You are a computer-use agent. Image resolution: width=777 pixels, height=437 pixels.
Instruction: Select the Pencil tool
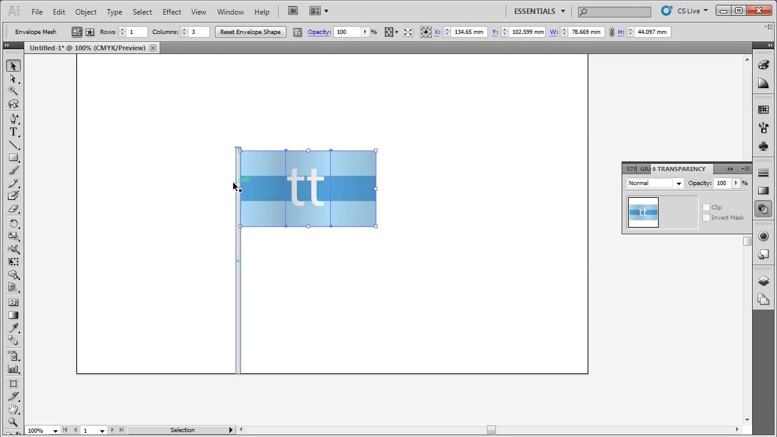point(13,183)
